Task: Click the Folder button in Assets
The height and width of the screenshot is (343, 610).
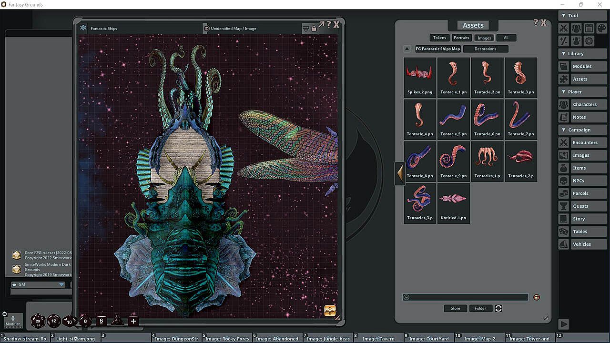Action: coord(480,308)
